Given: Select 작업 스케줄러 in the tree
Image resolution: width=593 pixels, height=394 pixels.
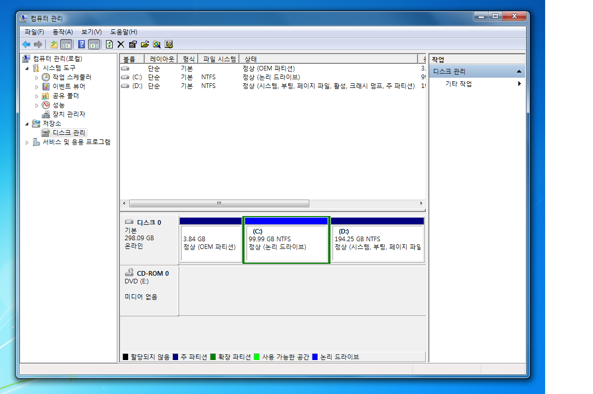Looking at the screenshot, I should click(x=72, y=77).
